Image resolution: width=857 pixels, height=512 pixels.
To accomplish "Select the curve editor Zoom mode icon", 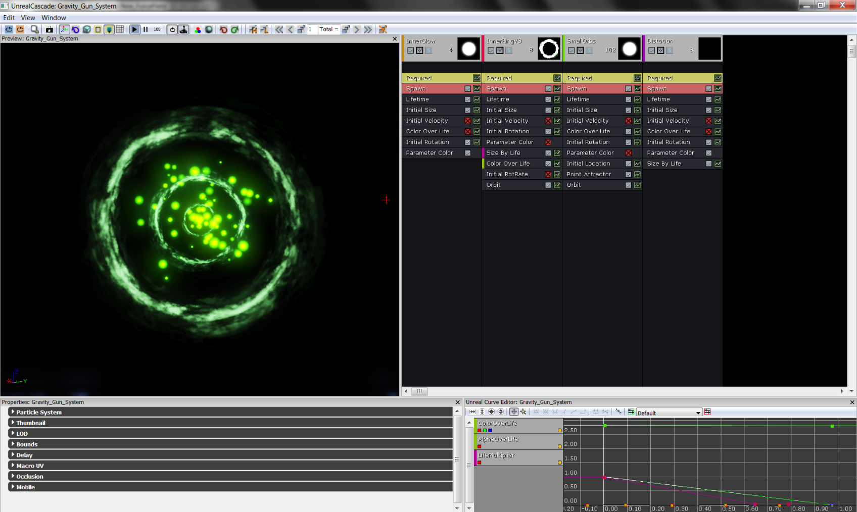I will pos(523,412).
